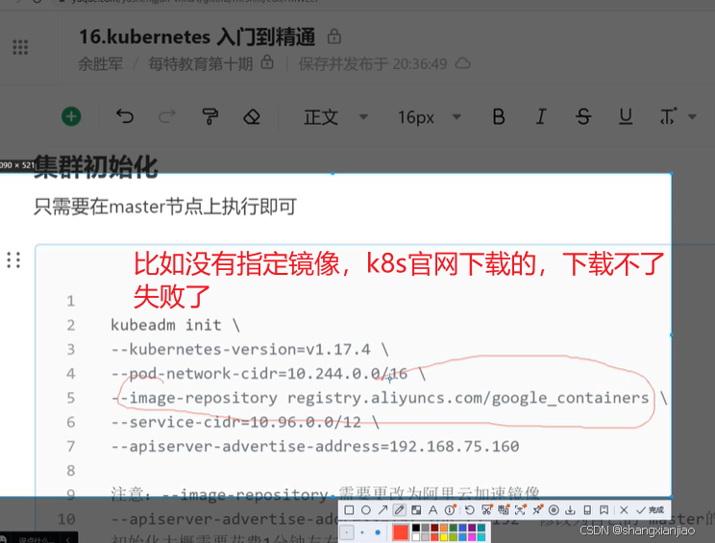Open the 正文 paragraph style dropdown
Image resolution: width=715 pixels, height=543 pixels.
tap(335, 117)
